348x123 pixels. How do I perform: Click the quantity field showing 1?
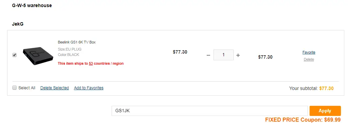(224, 55)
